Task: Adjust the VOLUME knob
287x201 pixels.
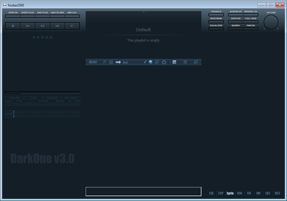Action: pos(271,22)
